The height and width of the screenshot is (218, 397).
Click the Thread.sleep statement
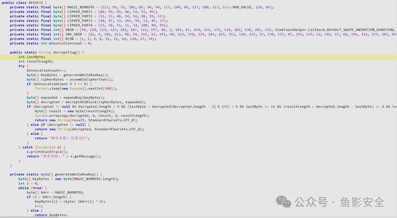tap(76, 88)
